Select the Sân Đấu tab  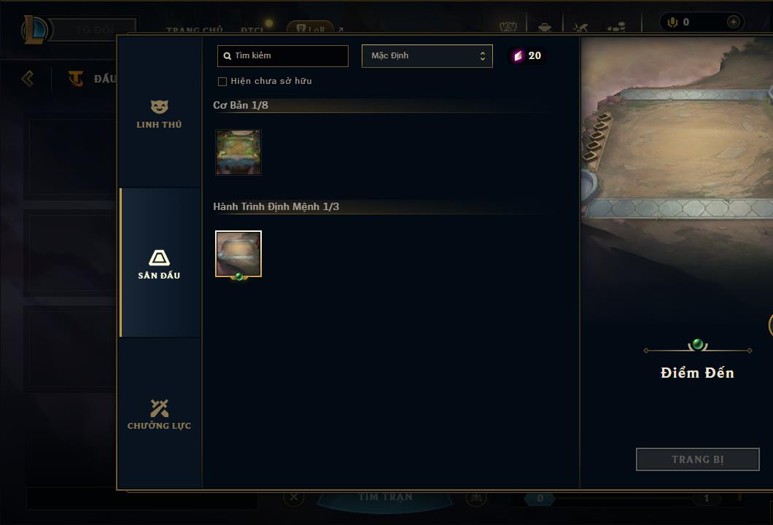tap(159, 262)
